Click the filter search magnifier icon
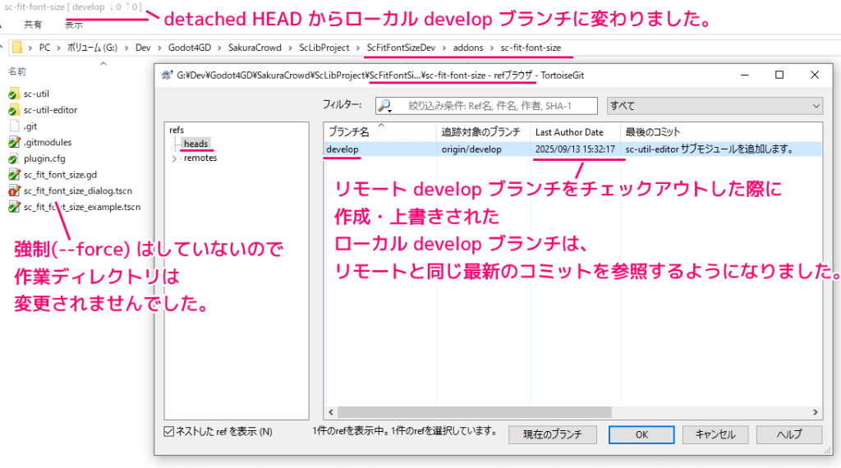Viewport: 841px width, 468px height. coord(387,106)
